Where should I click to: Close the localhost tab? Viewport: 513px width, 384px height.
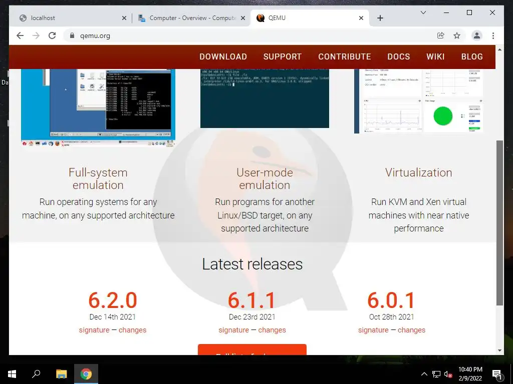point(124,18)
